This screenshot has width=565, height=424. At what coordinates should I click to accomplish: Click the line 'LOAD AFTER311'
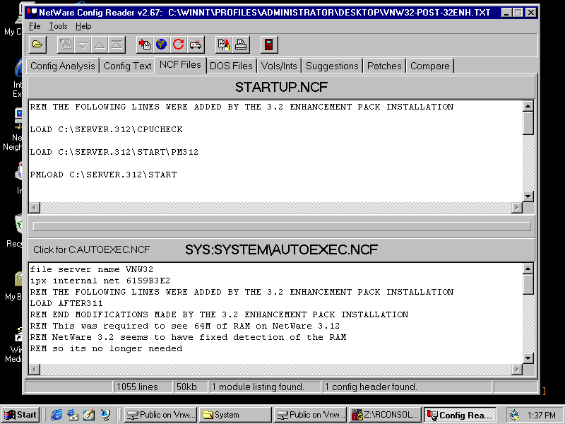tap(66, 303)
